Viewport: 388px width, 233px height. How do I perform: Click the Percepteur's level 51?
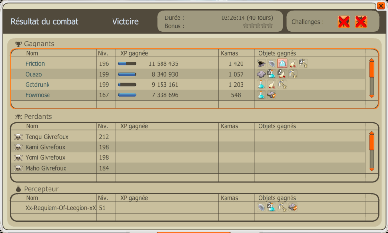[x=102, y=208]
